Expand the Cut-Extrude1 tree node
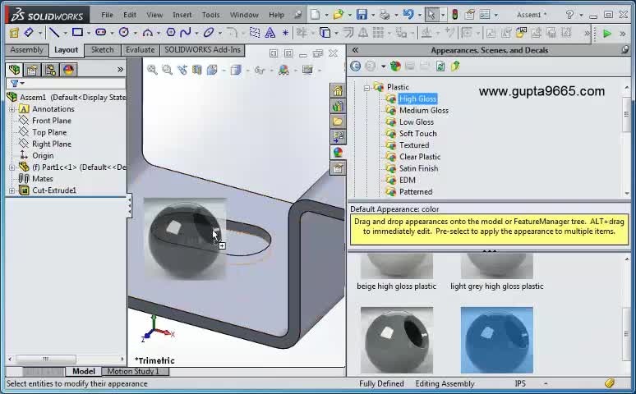 (x=12, y=190)
